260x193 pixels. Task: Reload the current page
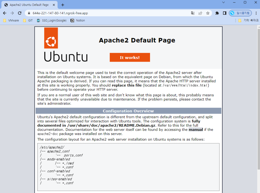19,13
